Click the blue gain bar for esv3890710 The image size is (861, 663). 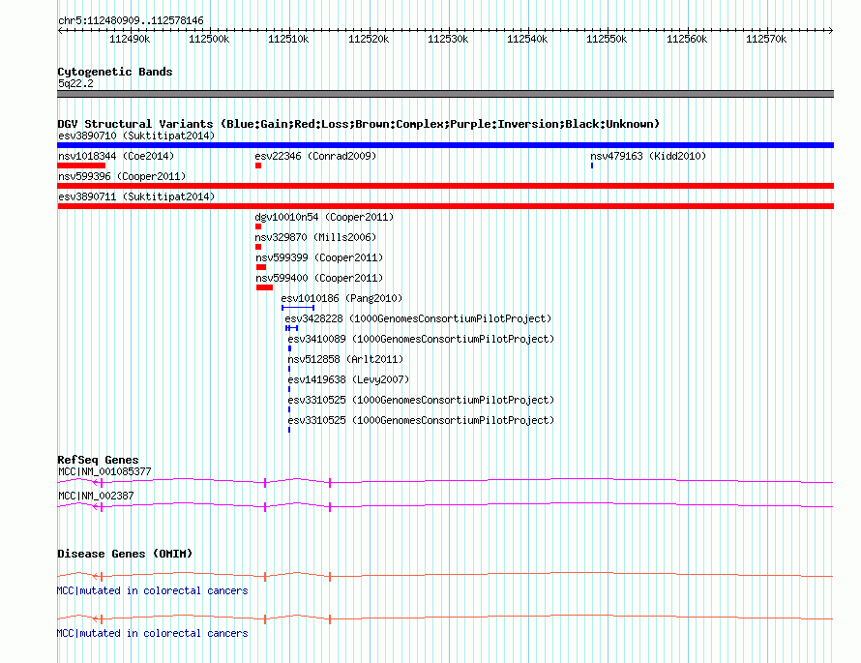[x=445, y=145]
